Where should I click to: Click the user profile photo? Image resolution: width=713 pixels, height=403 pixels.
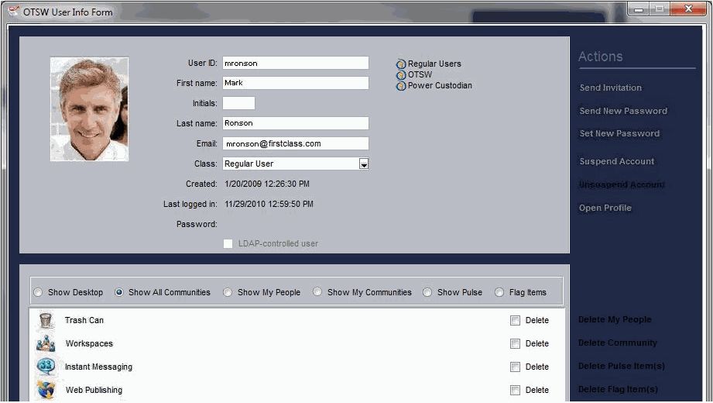point(89,109)
